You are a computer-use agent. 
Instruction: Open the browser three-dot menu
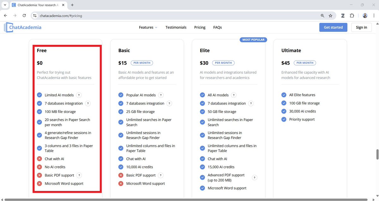coord(375,15)
